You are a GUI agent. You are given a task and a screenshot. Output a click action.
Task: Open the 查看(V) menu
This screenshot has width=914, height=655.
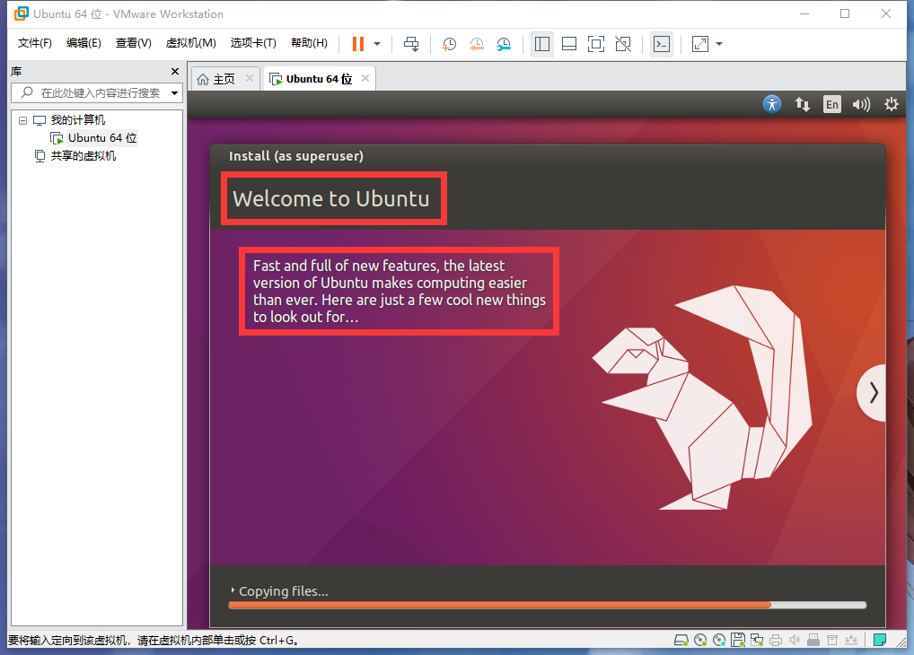pos(134,43)
